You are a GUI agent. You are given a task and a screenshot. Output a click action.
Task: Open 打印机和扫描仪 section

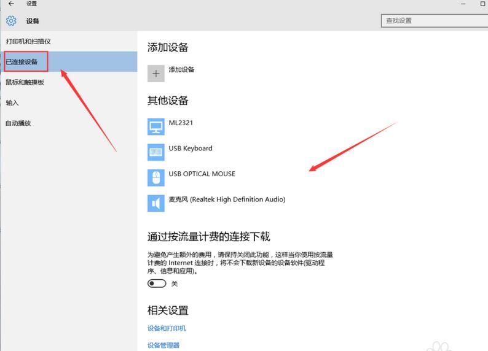click(28, 41)
